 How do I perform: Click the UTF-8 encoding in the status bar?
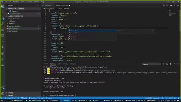click(x=162, y=98)
